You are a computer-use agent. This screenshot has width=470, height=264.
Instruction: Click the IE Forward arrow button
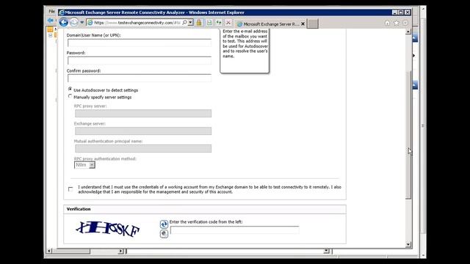[x=73, y=23]
